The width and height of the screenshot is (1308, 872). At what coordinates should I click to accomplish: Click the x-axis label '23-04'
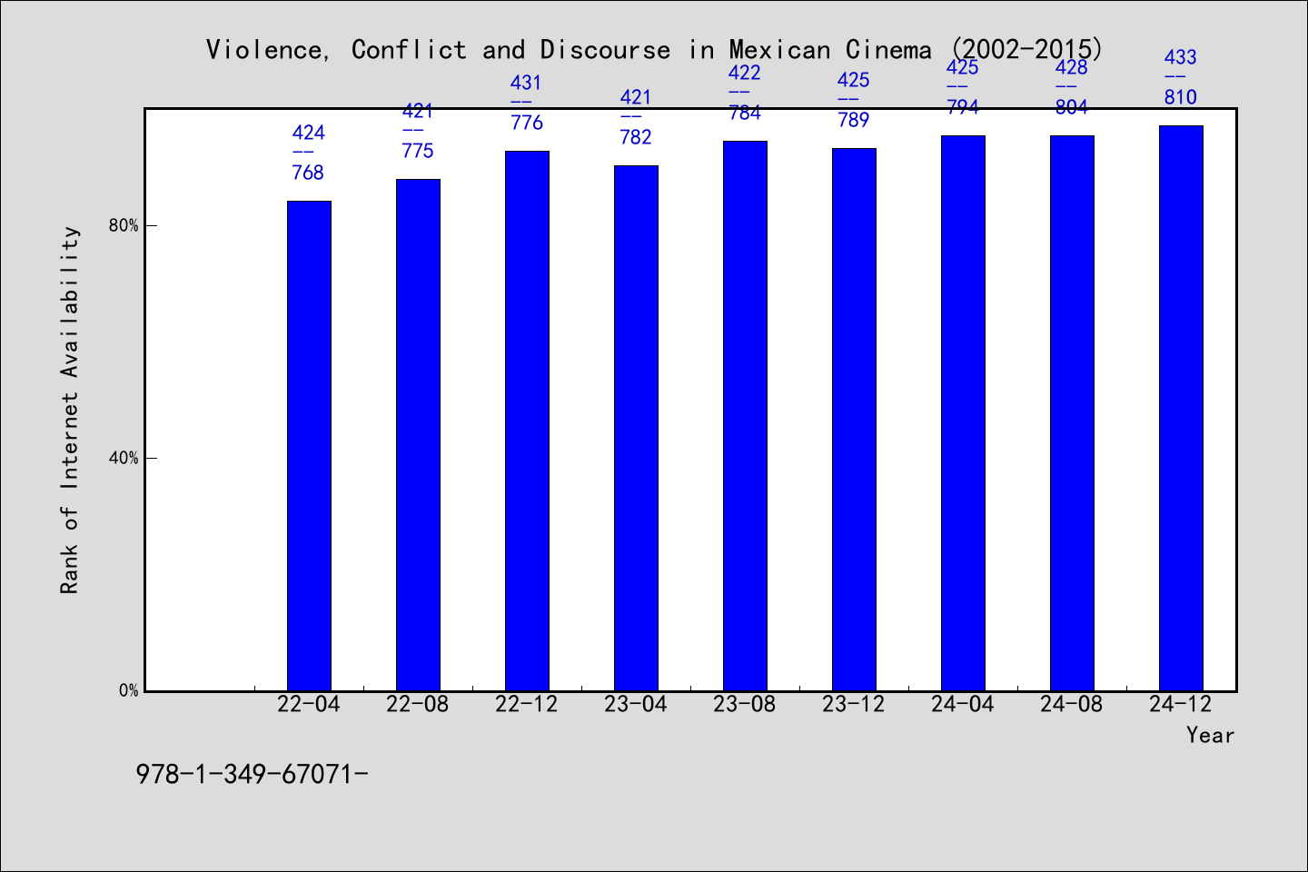tap(636, 704)
